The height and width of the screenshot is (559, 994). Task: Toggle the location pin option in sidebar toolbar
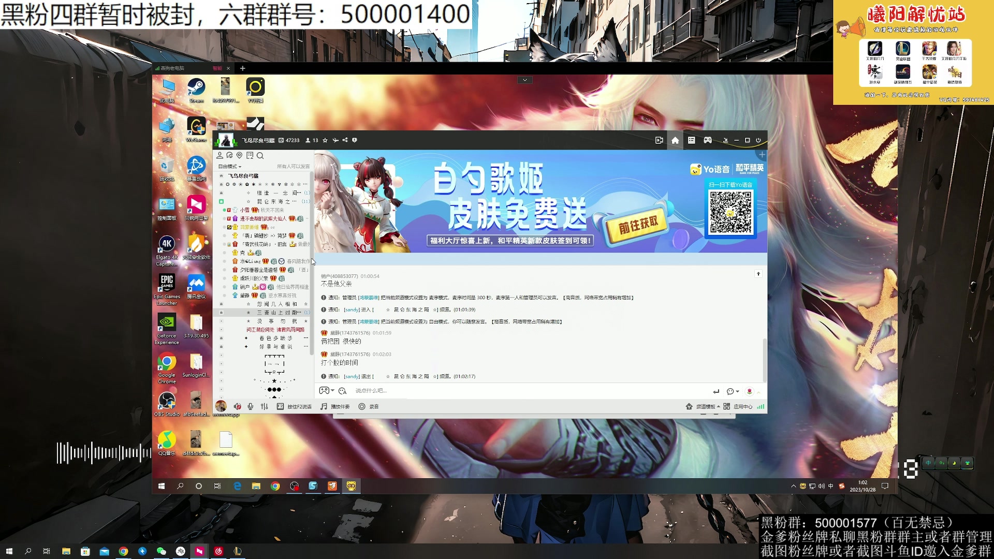pos(239,156)
